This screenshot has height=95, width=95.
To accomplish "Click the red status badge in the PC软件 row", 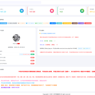I will pos(32,64).
